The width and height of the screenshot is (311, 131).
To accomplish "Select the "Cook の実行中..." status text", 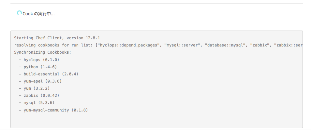I will 38,14.
